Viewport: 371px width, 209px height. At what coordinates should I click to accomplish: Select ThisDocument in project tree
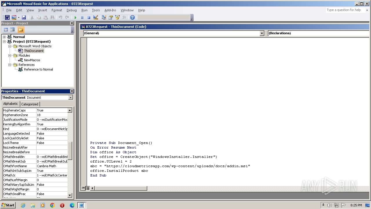point(34,51)
